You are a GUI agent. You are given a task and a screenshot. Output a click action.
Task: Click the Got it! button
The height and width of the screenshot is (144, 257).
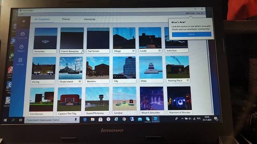[192, 34]
